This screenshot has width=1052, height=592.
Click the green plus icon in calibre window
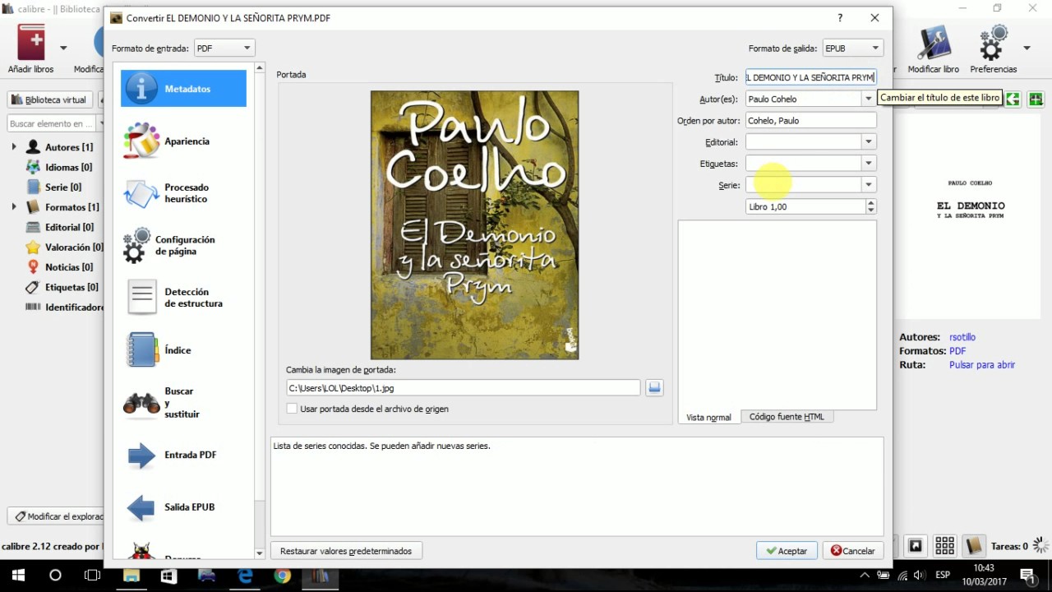1036,99
